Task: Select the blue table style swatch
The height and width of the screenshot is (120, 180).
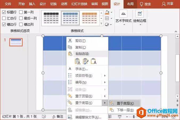Action: click(x=70, y=18)
